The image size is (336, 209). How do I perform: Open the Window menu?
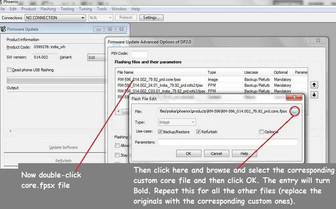coord(119,9)
